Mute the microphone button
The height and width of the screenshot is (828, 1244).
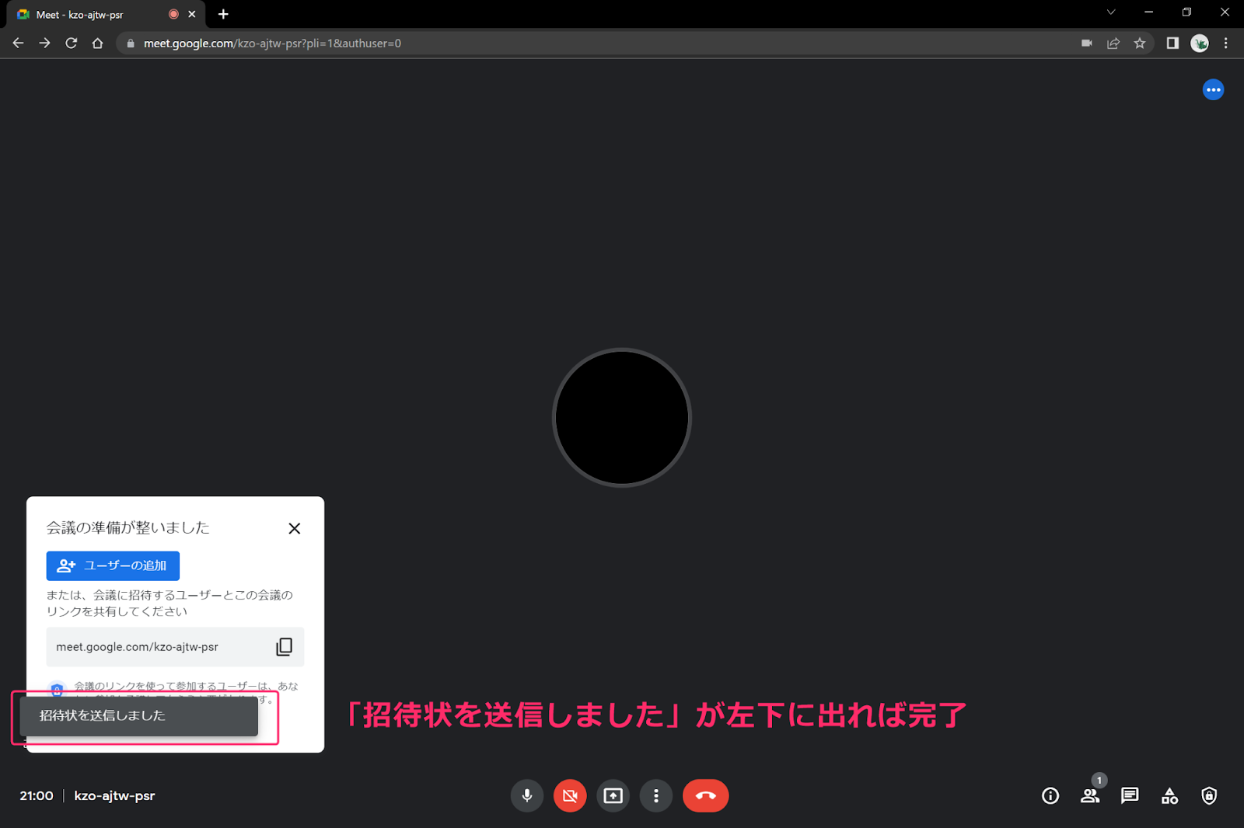(x=527, y=795)
